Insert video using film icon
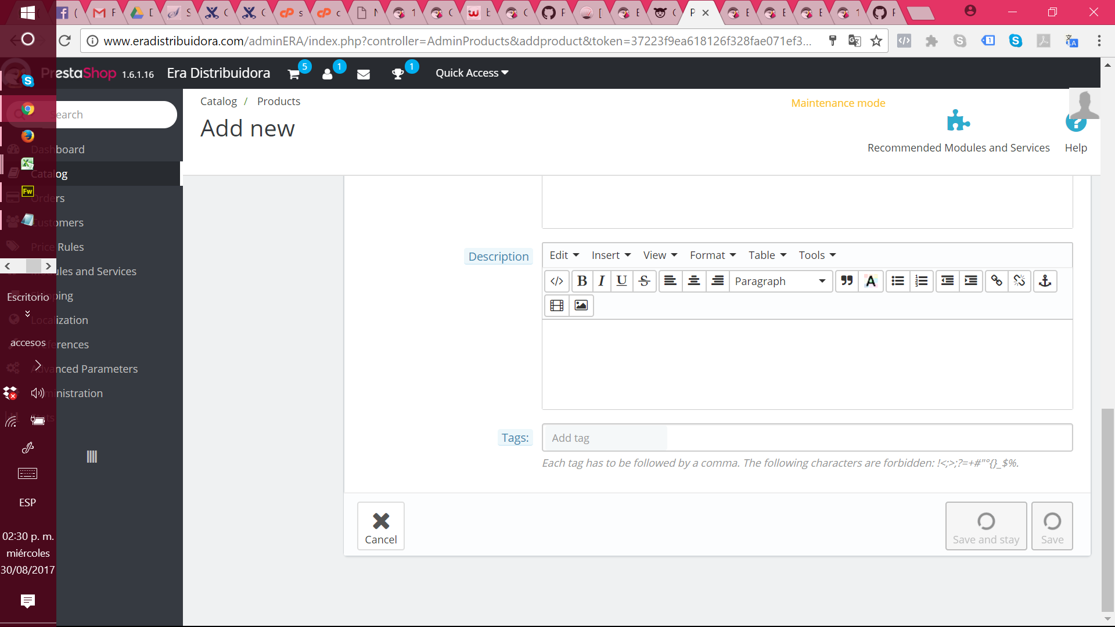Image resolution: width=1115 pixels, height=627 pixels. point(556,305)
